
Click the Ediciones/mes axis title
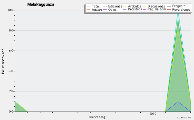pyautogui.click(x=3, y=61)
